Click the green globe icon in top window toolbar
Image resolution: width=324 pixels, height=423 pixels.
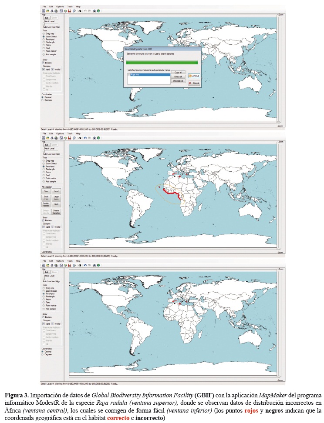99,10
